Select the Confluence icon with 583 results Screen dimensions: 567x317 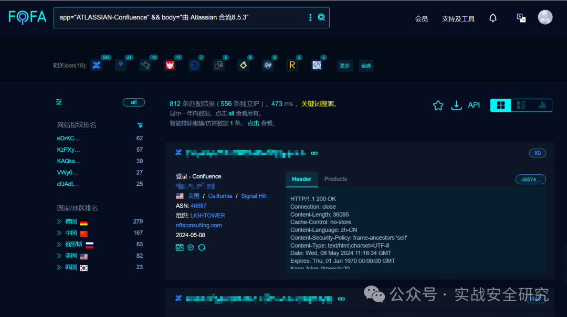pos(97,65)
